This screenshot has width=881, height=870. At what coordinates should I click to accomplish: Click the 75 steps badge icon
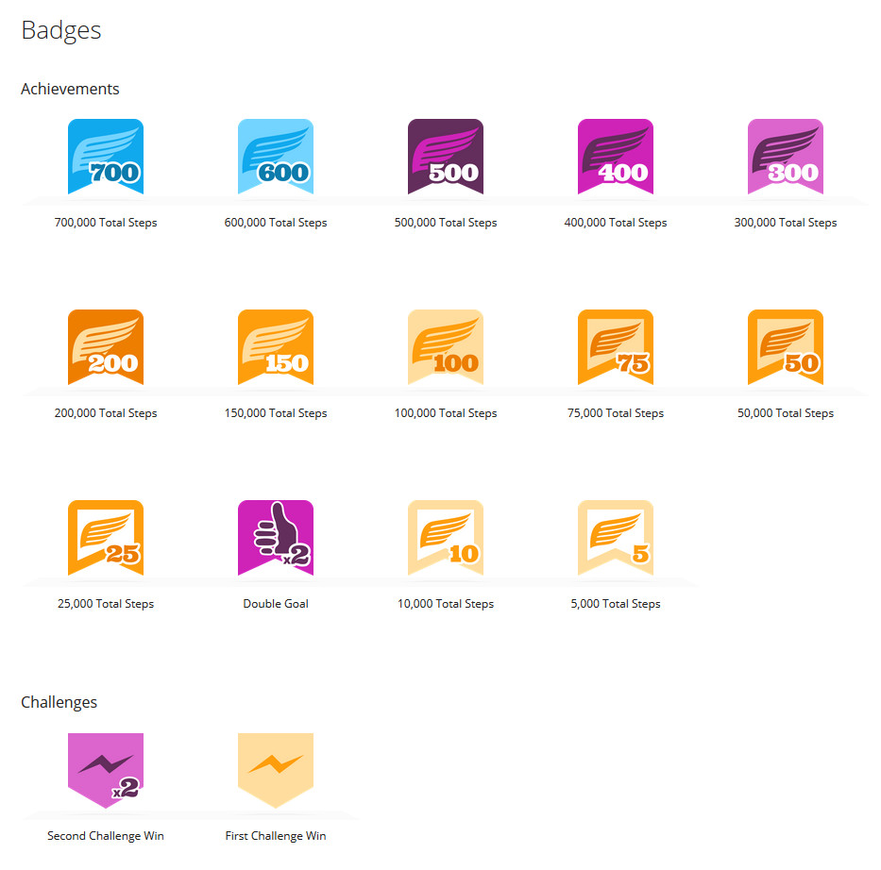point(616,347)
